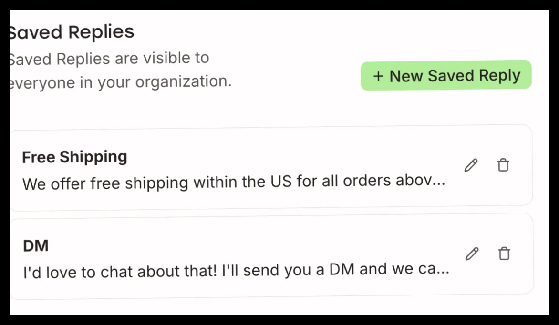Click the "We offer free shipping" preview text
Viewport: 559px width, 325px height.
pyautogui.click(x=234, y=182)
